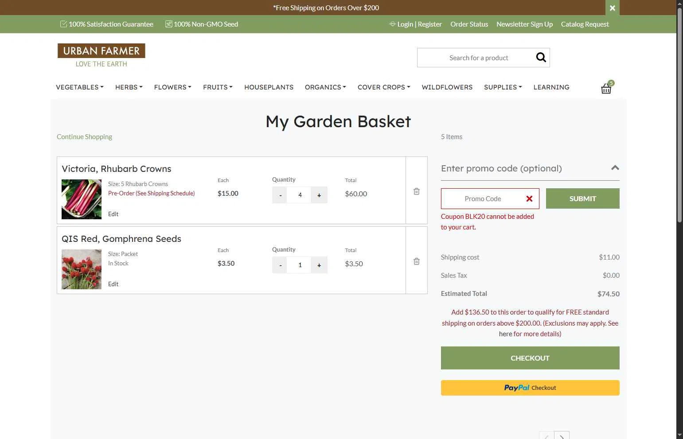Open the Organics dropdown menu
This screenshot has height=439, width=683.
pos(325,87)
